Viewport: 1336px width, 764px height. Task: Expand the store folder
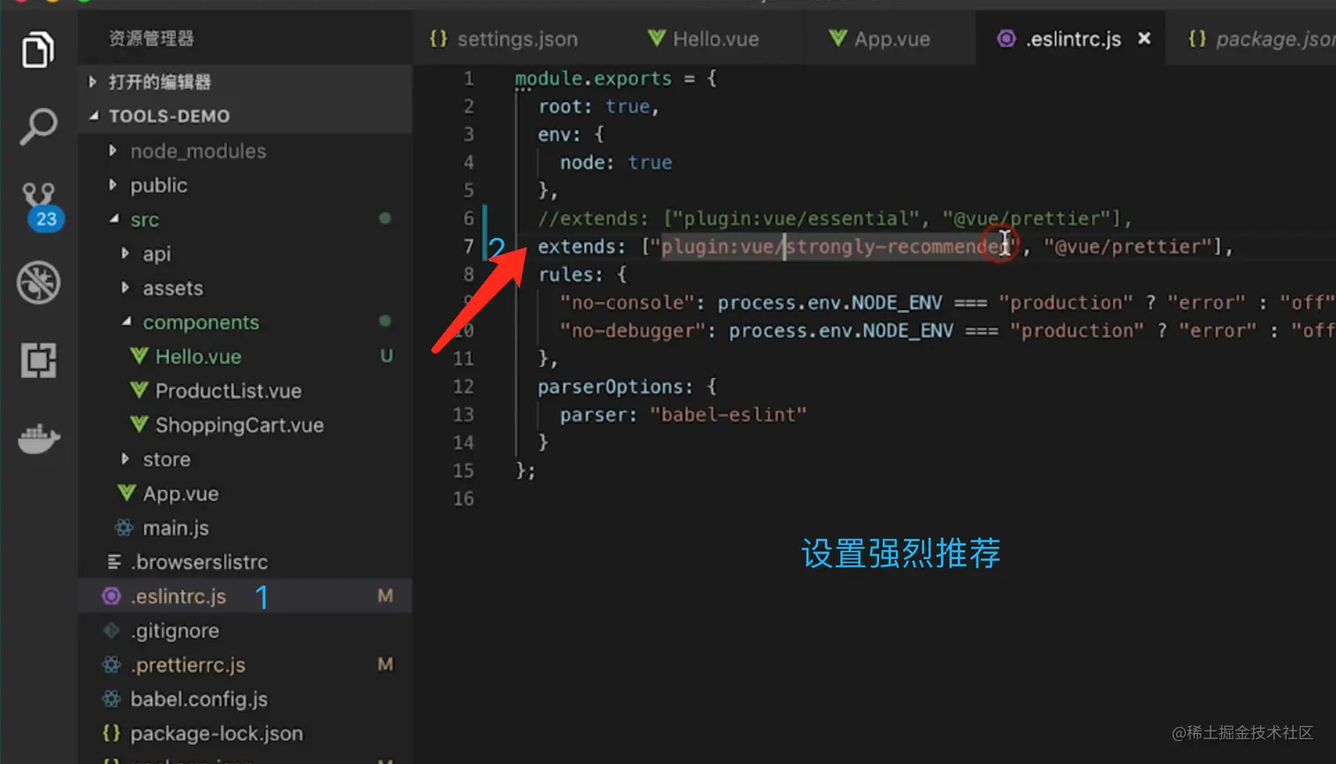(245, 460)
